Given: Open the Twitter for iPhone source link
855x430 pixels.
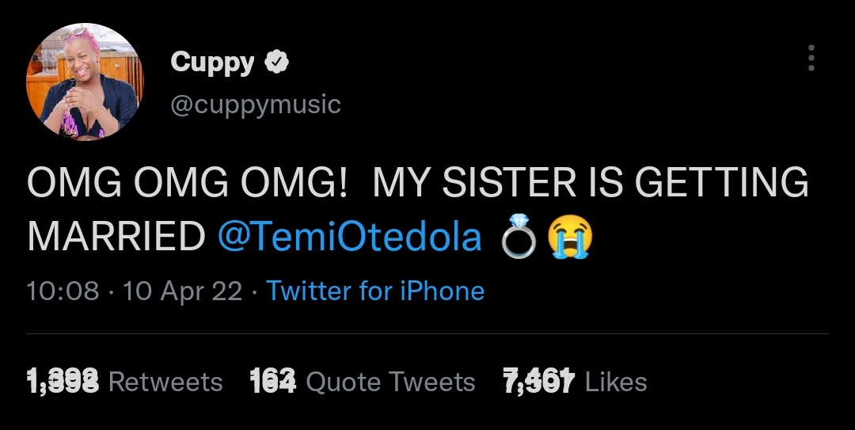Looking at the screenshot, I should (375, 291).
